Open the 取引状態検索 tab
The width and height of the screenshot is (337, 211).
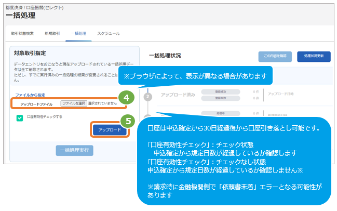pos(22,33)
